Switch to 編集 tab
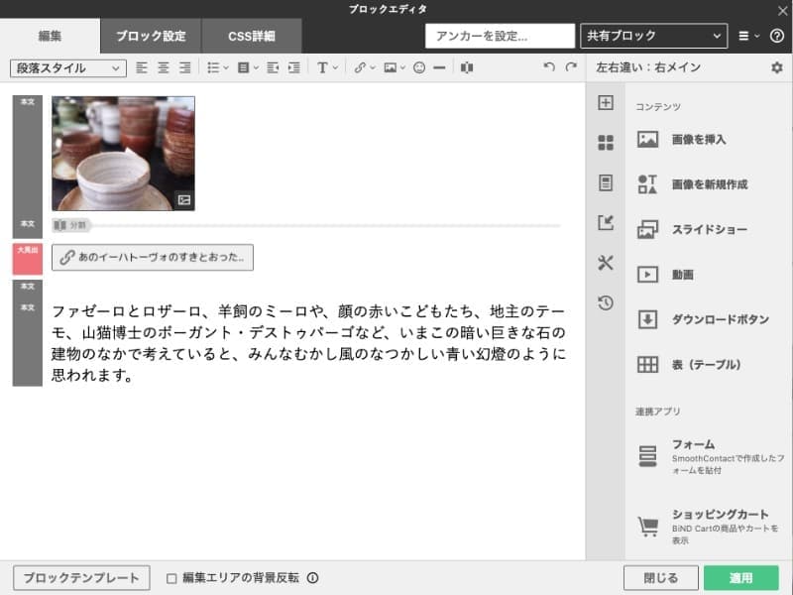This screenshot has width=793, height=595. pos(51,36)
